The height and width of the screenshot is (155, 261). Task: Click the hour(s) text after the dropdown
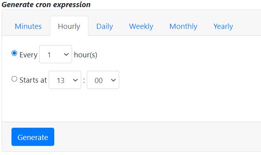point(86,55)
